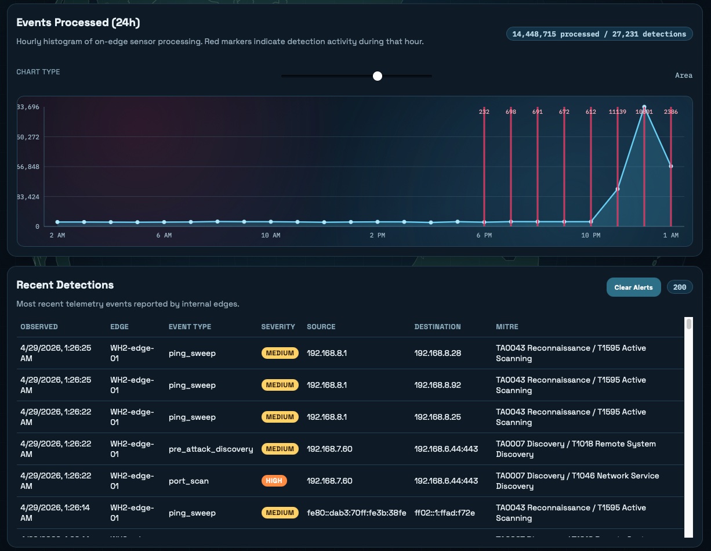This screenshot has height=551, width=711.
Task: Sort by the OBSERVED column header
Action: coord(39,327)
